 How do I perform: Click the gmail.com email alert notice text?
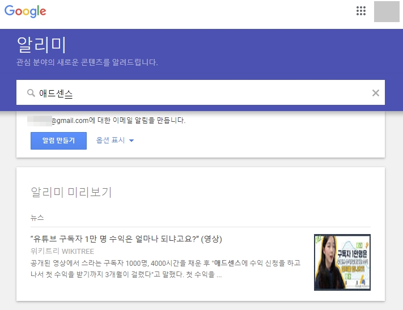click(107, 120)
